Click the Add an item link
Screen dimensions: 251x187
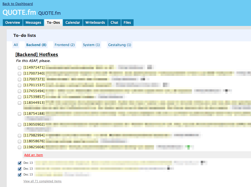coord(33,155)
